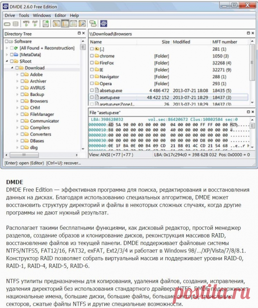Select the Converters folder in tree
The height and width of the screenshot is (308, 258).
(40, 134)
